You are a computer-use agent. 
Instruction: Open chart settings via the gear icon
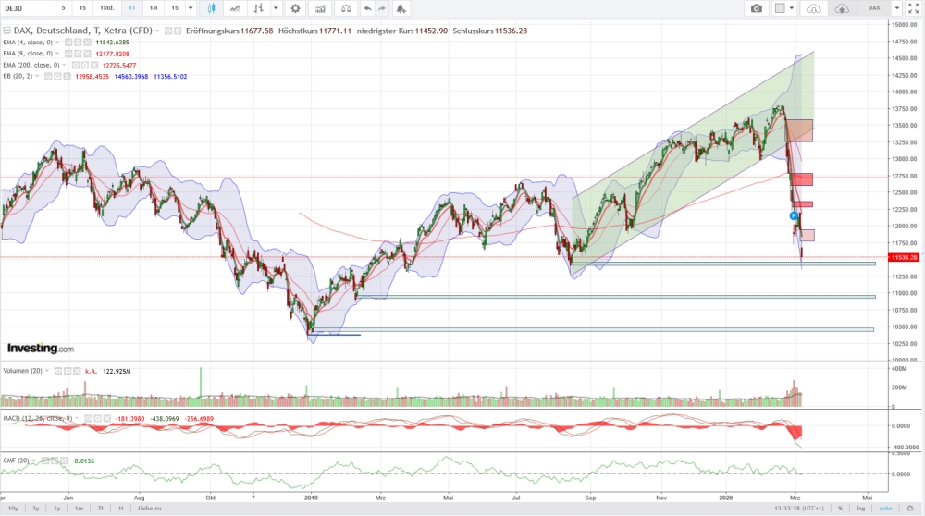pos(296,8)
